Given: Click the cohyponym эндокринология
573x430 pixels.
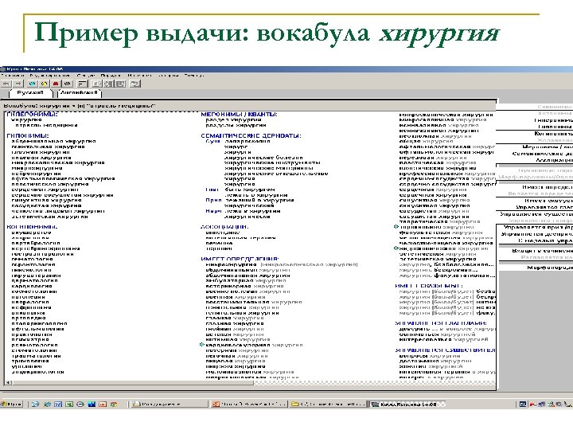Looking at the screenshot, I should coord(37,372).
